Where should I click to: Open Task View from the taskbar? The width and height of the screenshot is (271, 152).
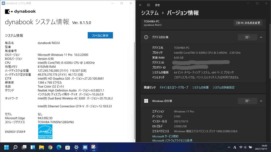coord(24,147)
